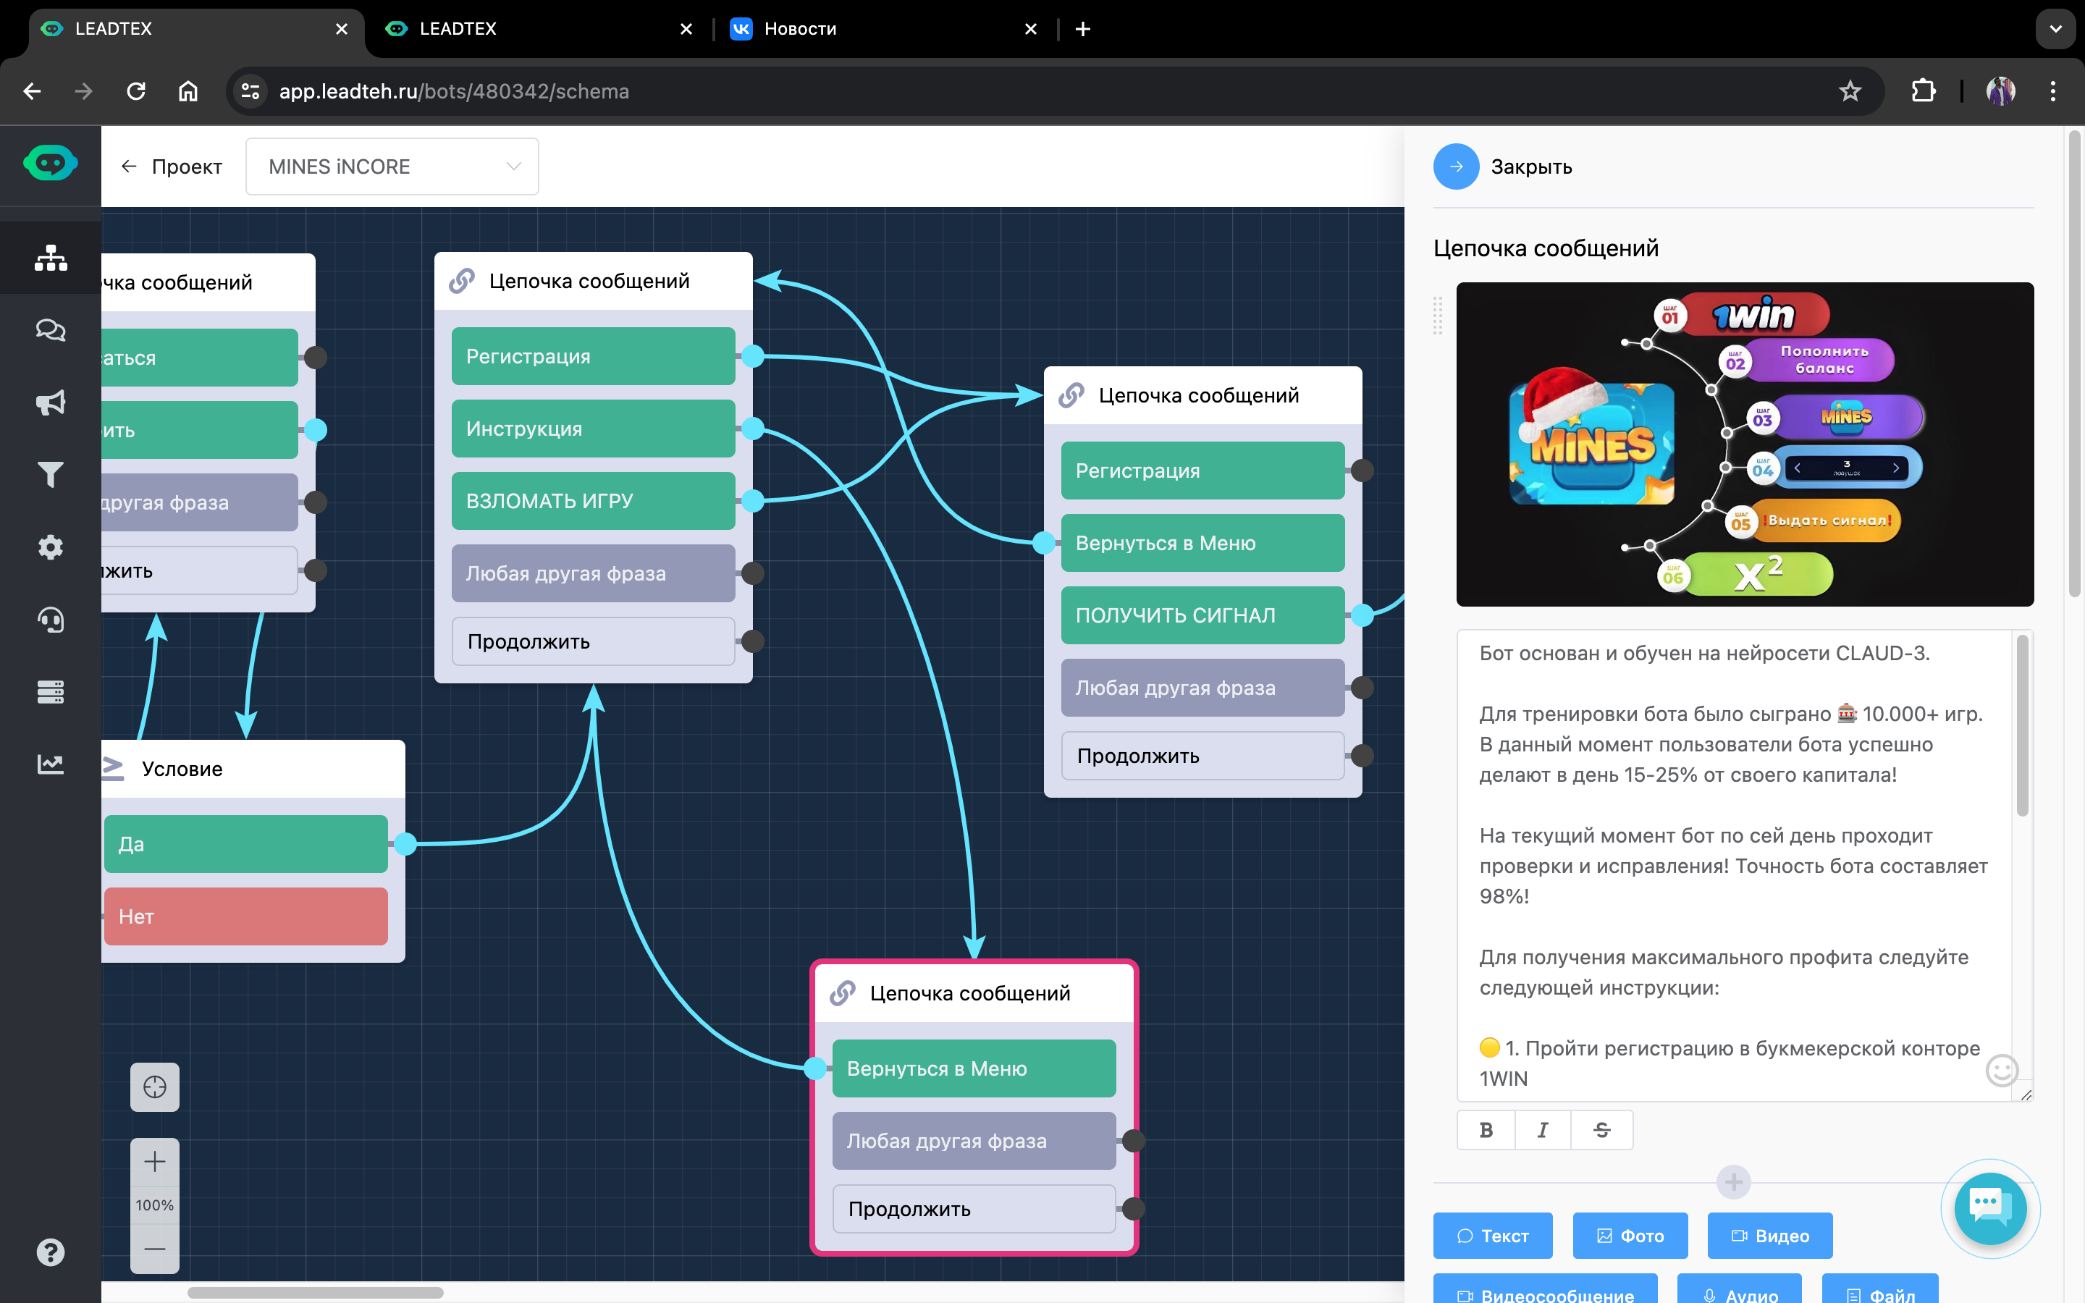Screen dimensions: 2085x1303
Task: Toggle bold text formatting
Action: point(1486,1130)
